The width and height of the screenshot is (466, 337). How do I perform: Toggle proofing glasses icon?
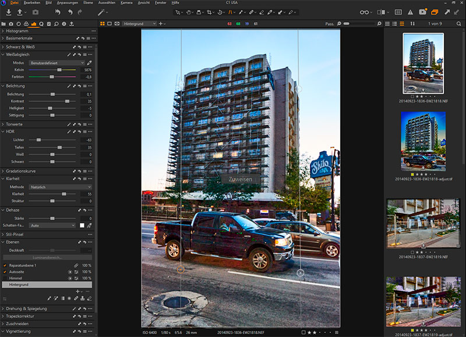pos(365,12)
